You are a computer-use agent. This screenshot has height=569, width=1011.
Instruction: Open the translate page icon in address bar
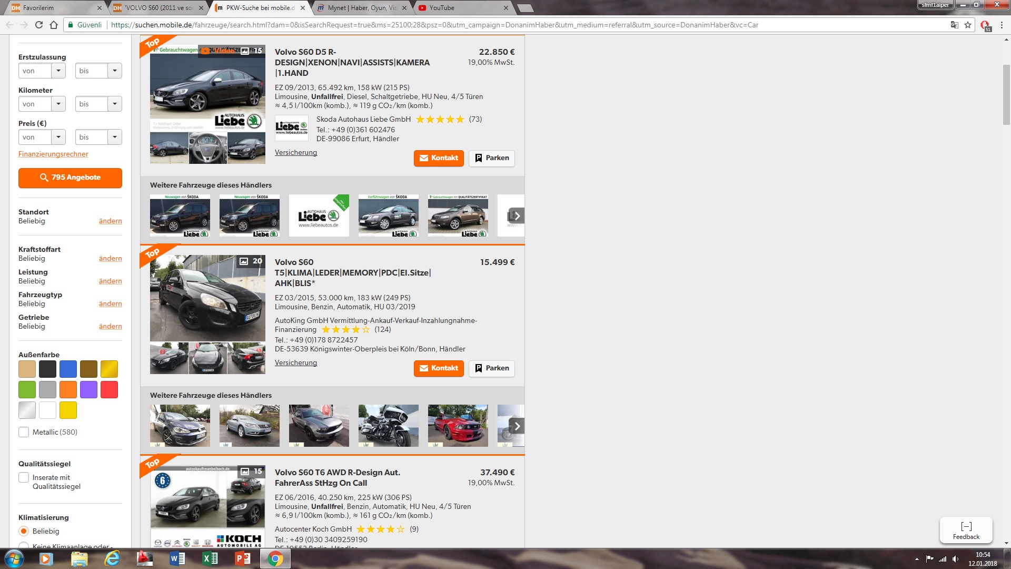coord(954,25)
